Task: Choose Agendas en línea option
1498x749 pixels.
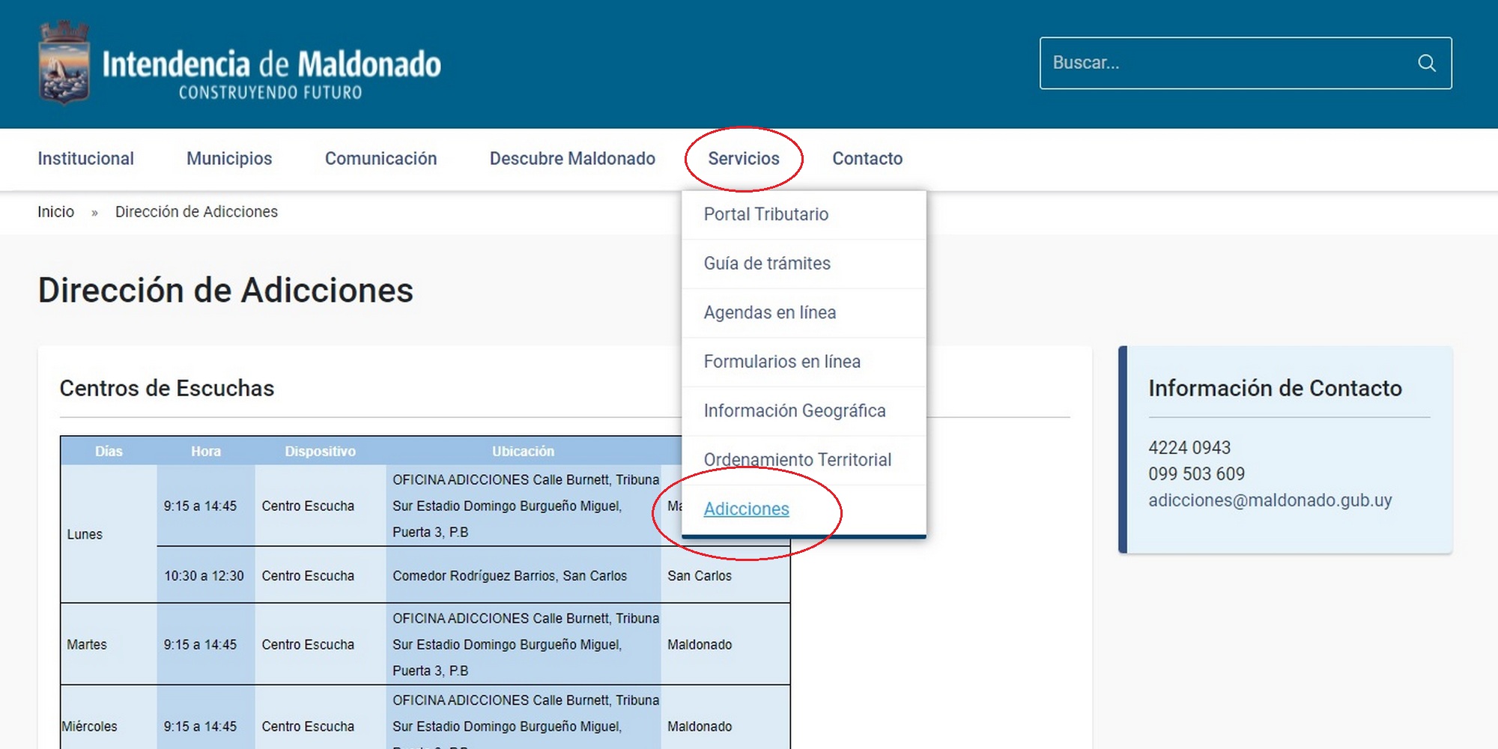Action: (769, 312)
